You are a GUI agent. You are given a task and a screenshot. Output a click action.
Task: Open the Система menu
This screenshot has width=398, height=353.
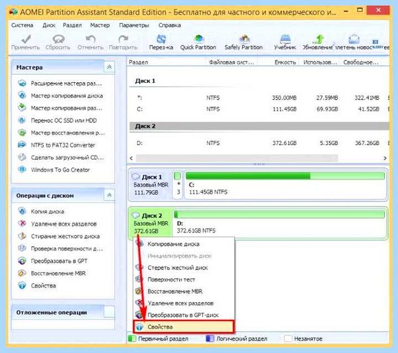point(22,25)
